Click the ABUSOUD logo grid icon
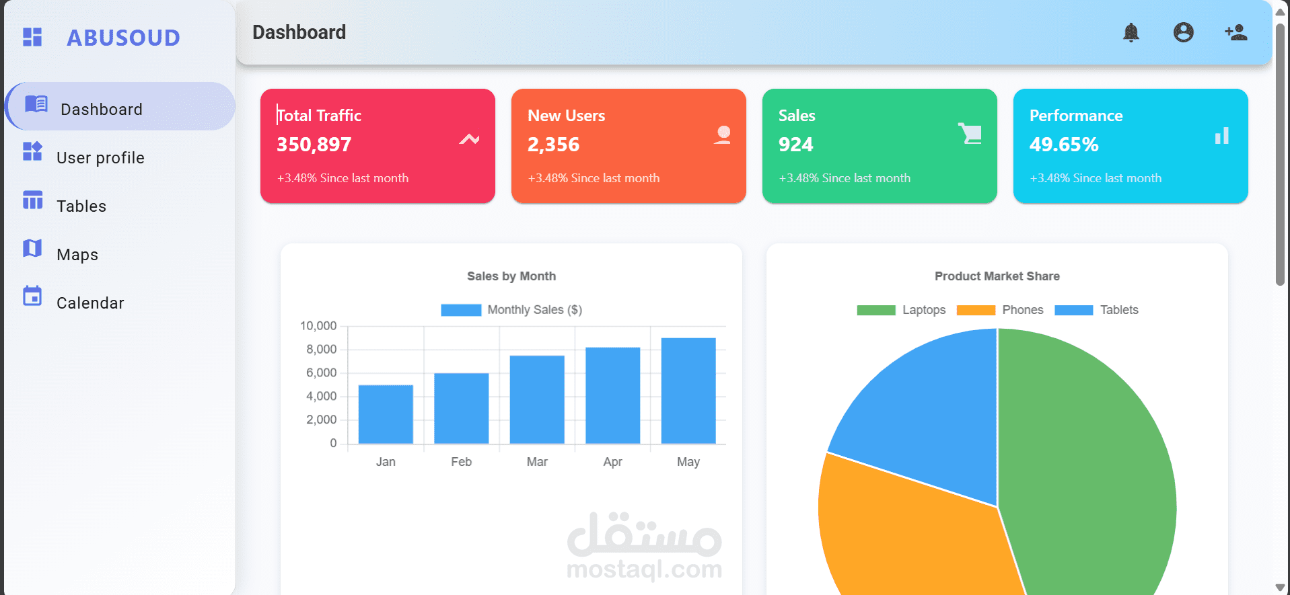 coord(32,37)
